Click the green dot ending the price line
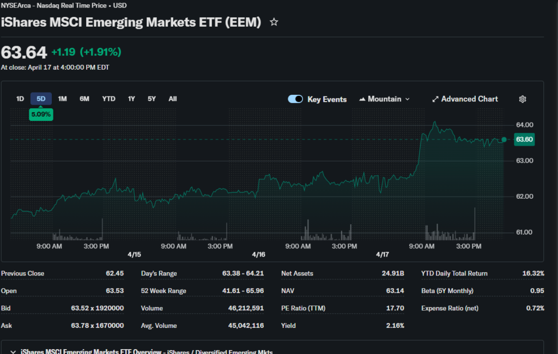This screenshot has height=354, width=558. tap(504, 140)
